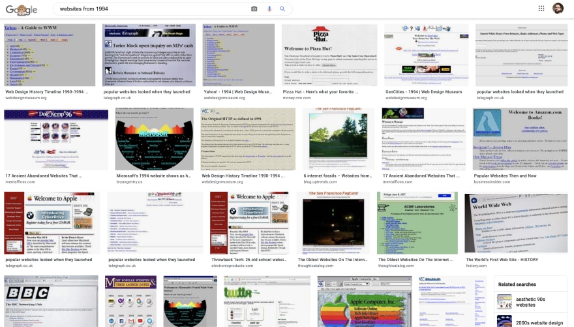Click '6 internet fossils – Websites from' title
574x327 pixels.
(x=337, y=176)
